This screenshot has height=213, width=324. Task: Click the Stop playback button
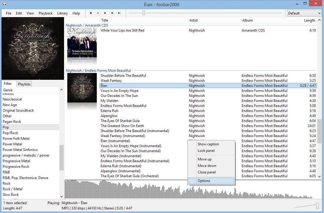[91, 13]
